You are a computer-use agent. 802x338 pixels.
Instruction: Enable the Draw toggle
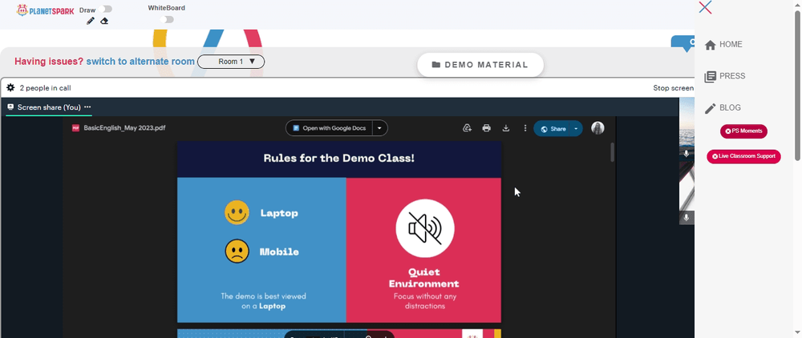[107, 9]
